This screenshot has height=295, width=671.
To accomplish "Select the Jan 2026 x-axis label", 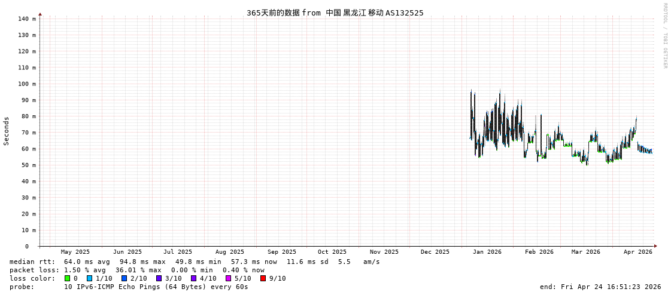I will (x=487, y=252).
